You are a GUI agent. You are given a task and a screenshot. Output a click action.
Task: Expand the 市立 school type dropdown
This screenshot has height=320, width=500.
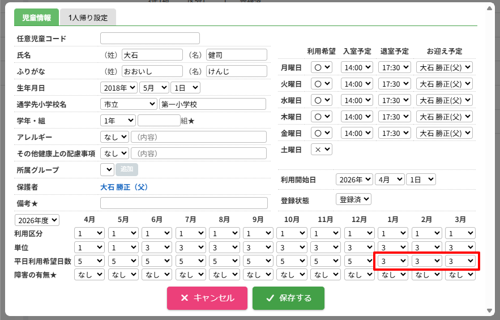(x=129, y=104)
